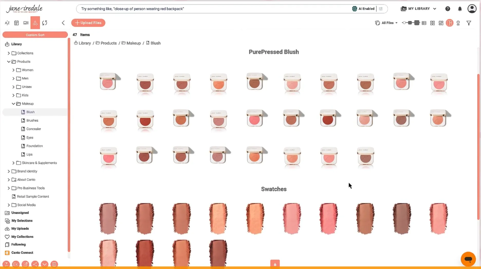Click the share icon in bottom bar
Screen dimensions: 481x269
[35, 264]
